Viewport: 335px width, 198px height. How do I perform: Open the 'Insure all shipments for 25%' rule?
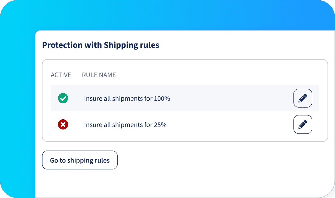pos(125,125)
